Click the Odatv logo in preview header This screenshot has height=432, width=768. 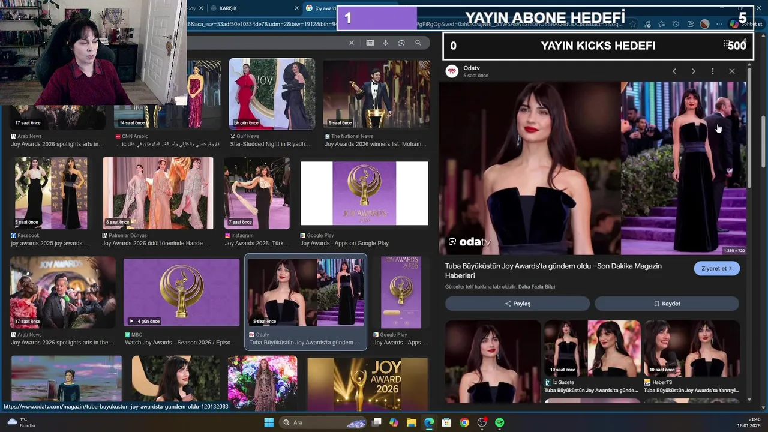(452, 71)
